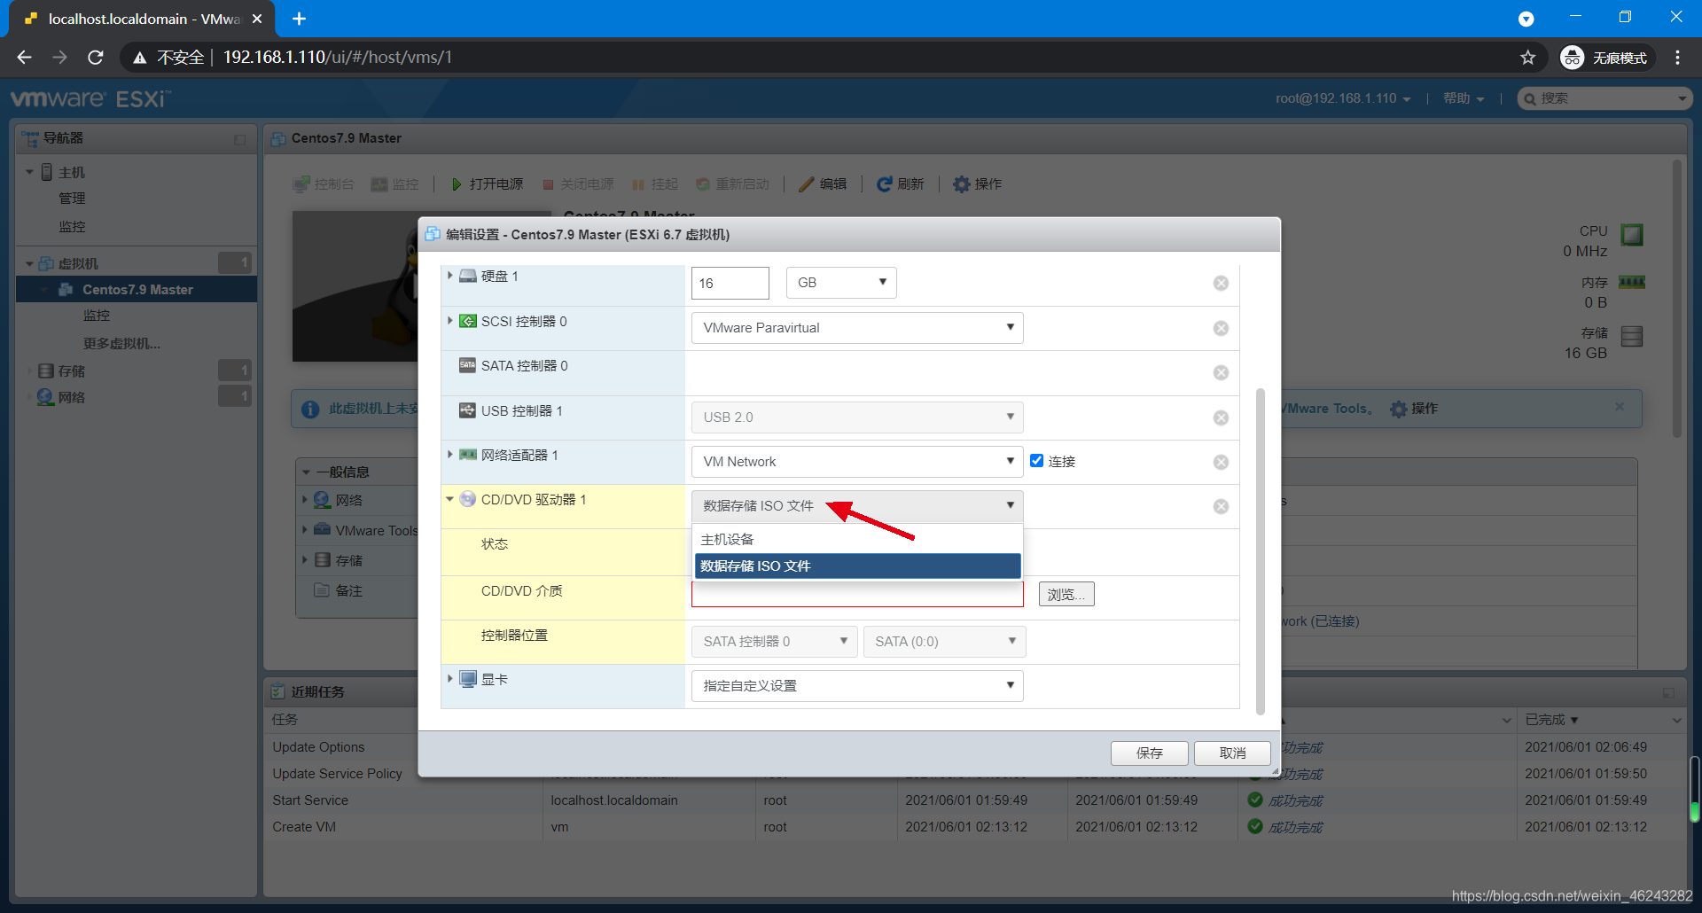This screenshot has width=1702, height=913.
Task: Toggle the 连接 checkbox for network adapter
Action: coord(1036,461)
